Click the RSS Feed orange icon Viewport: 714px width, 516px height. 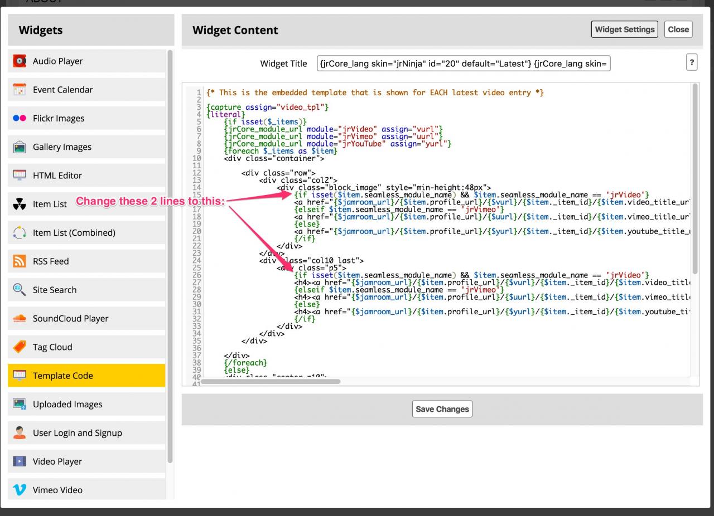pyautogui.click(x=20, y=261)
